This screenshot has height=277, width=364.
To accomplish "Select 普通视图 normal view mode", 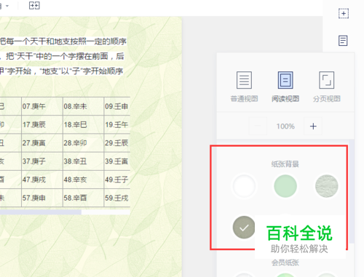I will click(x=244, y=87).
